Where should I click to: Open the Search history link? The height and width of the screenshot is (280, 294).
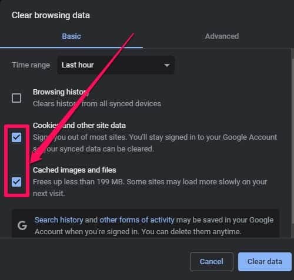click(x=59, y=220)
